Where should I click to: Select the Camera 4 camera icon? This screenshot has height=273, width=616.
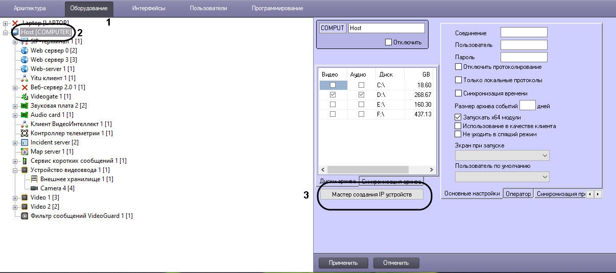[34, 188]
